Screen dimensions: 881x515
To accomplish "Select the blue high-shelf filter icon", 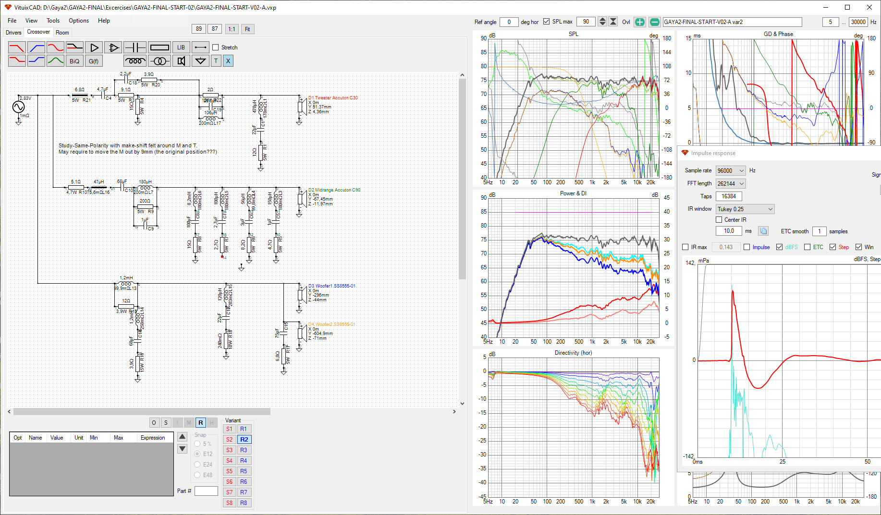I will pyautogui.click(x=36, y=61).
